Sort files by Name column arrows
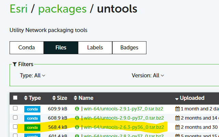The image size is (219, 137). [76, 98]
